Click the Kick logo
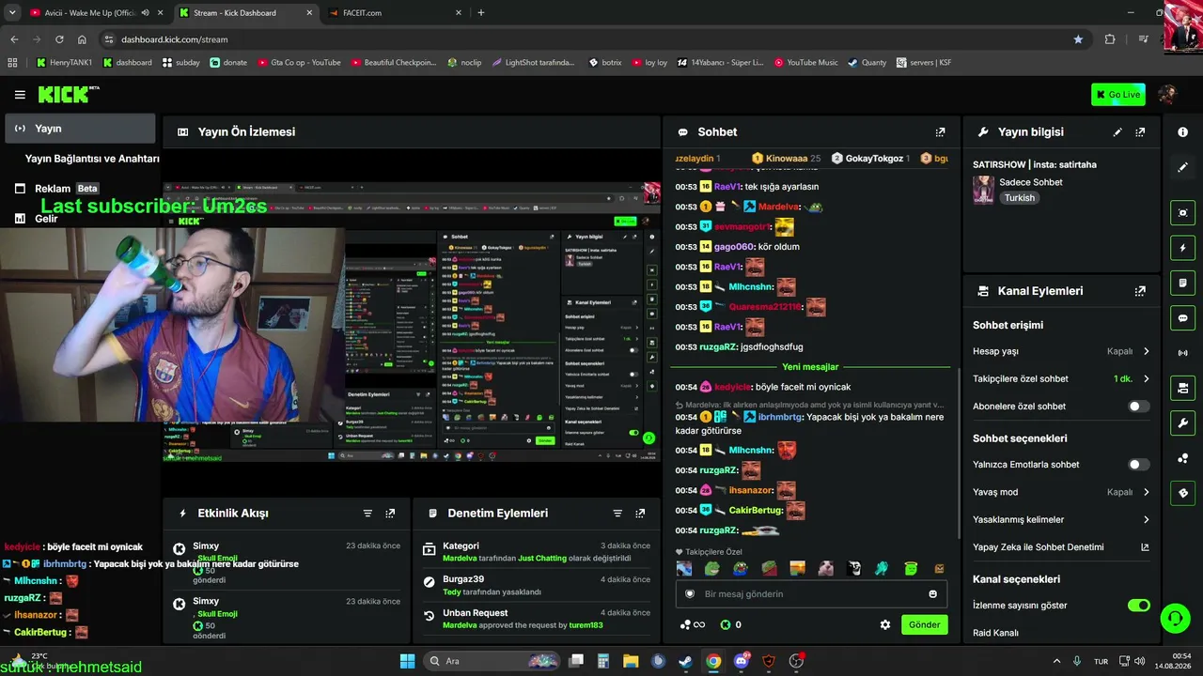The height and width of the screenshot is (676, 1203). [69, 94]
